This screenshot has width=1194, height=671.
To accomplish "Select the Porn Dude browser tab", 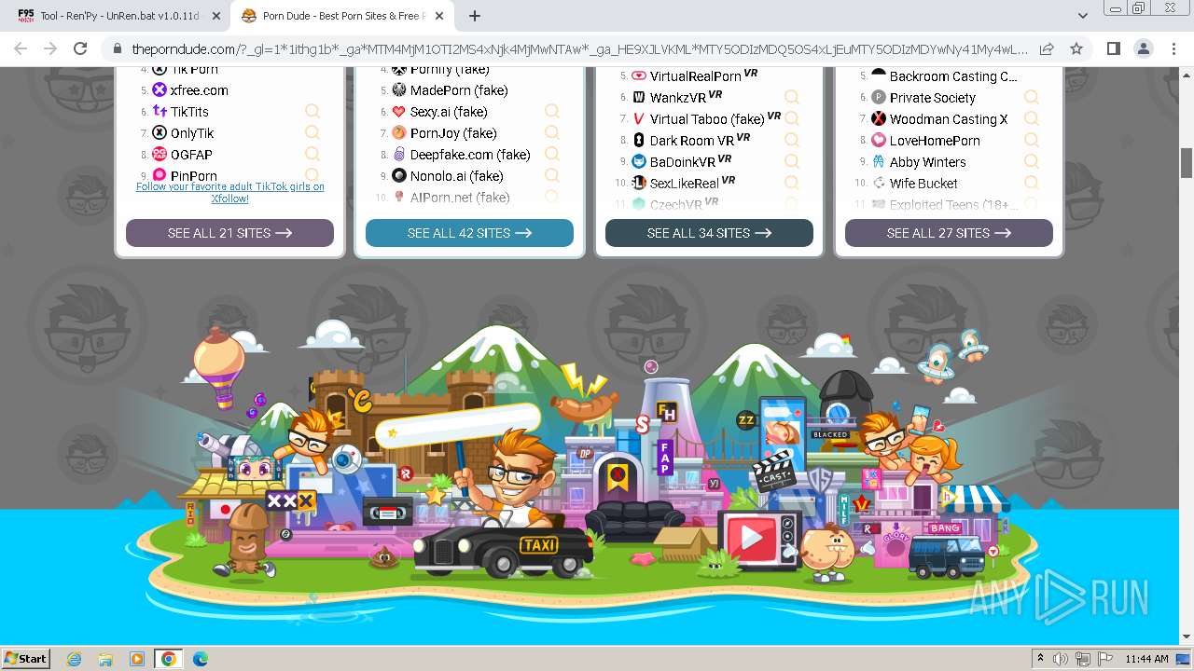I will click(344, 16).
